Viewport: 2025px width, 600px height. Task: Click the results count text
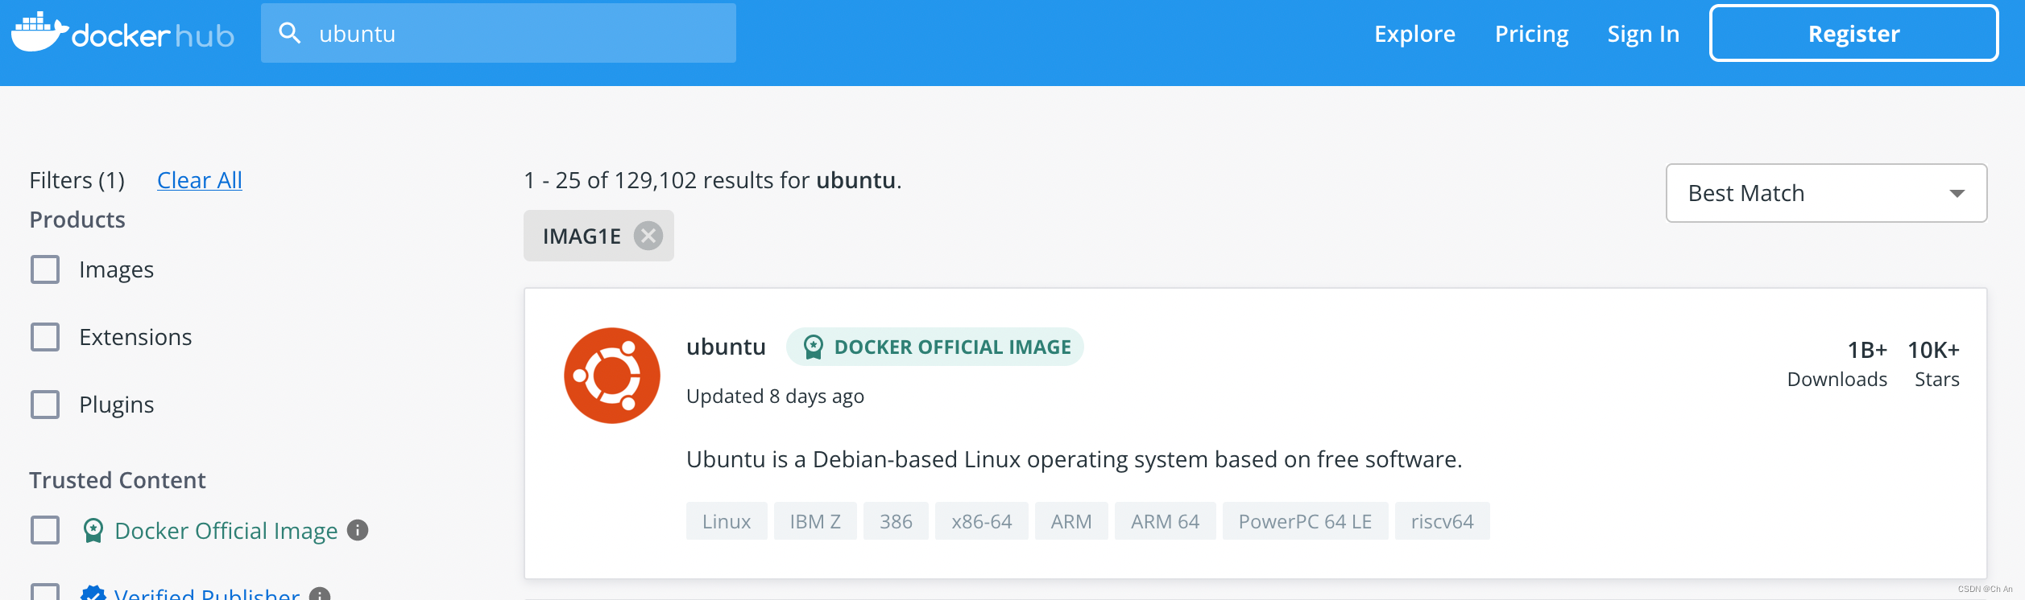(x=713, y=180)
